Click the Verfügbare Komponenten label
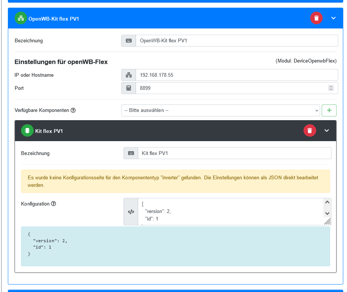The width and height of the screenshot is (347, 292). [42, 110]
